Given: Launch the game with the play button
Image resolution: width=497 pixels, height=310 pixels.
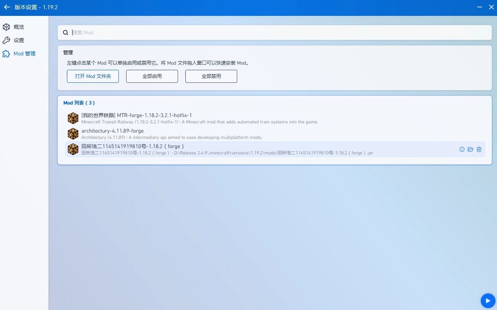Looking at the screenshot, I should pos(488,301).
